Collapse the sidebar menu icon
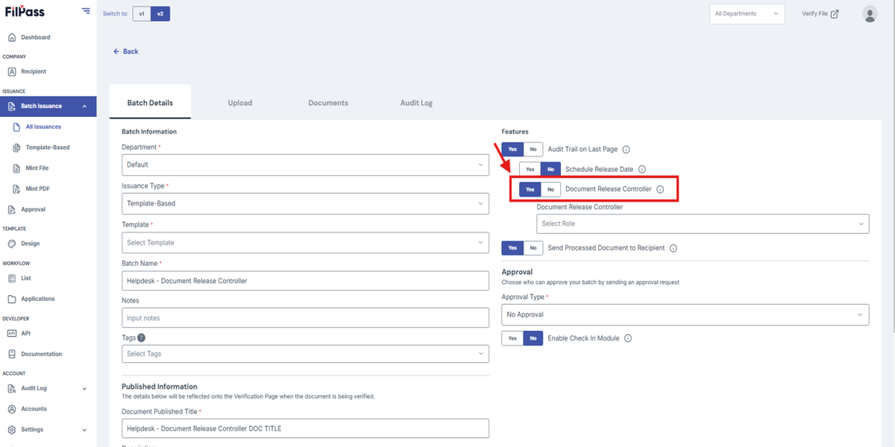Viewport: 895px width, 447px height. 86,11
